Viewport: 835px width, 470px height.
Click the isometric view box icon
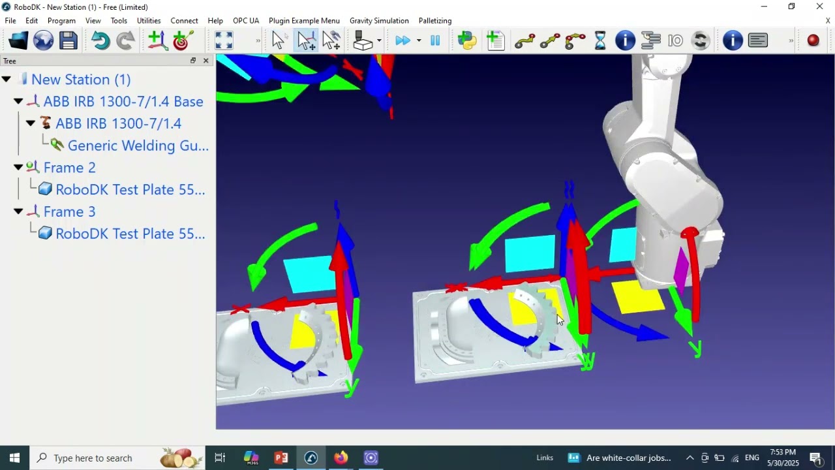point(363,41)
